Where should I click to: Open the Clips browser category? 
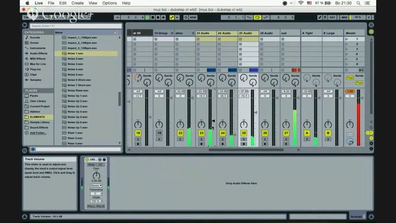33,74
